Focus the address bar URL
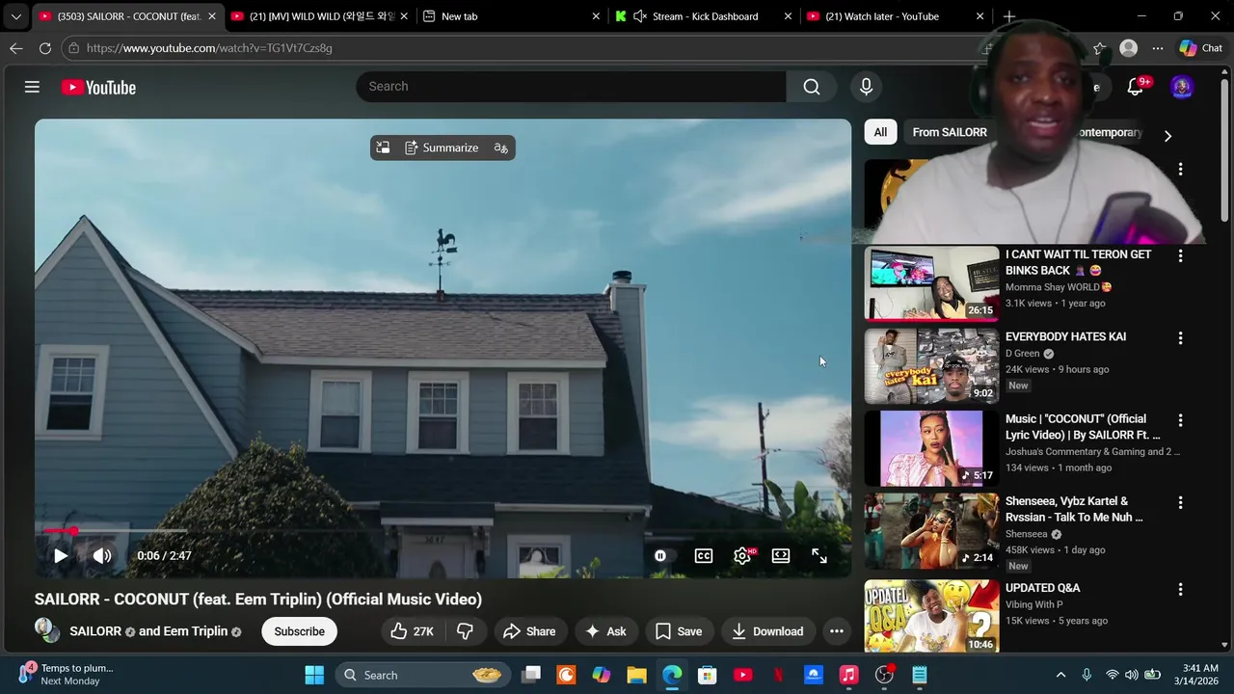1234x694 pixels. click(x=209, y=48)
